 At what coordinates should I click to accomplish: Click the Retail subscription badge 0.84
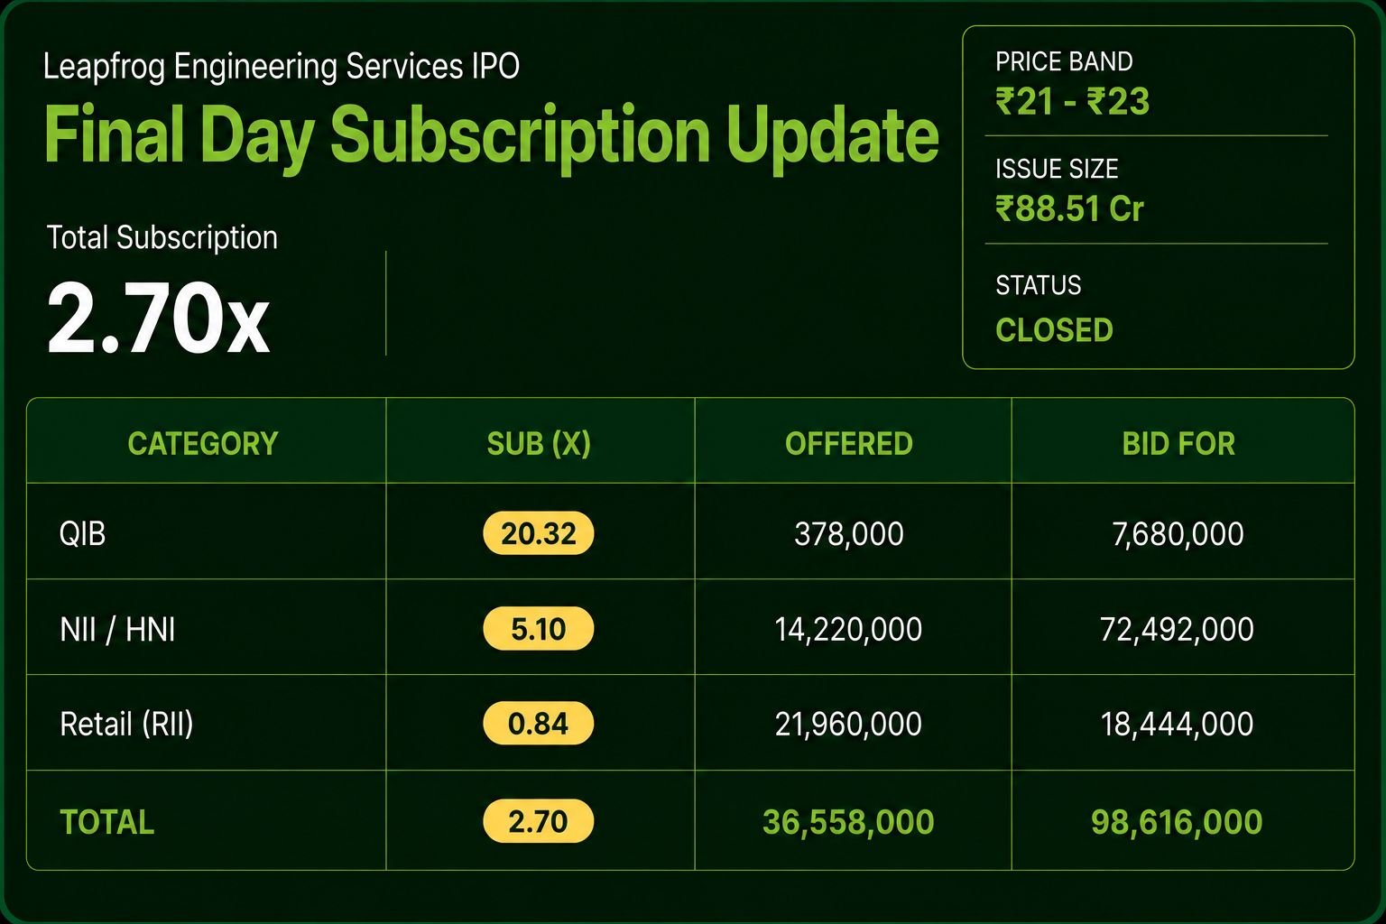point(539,724)
